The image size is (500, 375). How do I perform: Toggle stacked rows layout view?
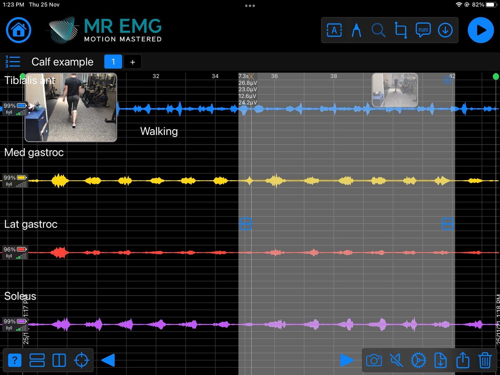click(37, 360)
